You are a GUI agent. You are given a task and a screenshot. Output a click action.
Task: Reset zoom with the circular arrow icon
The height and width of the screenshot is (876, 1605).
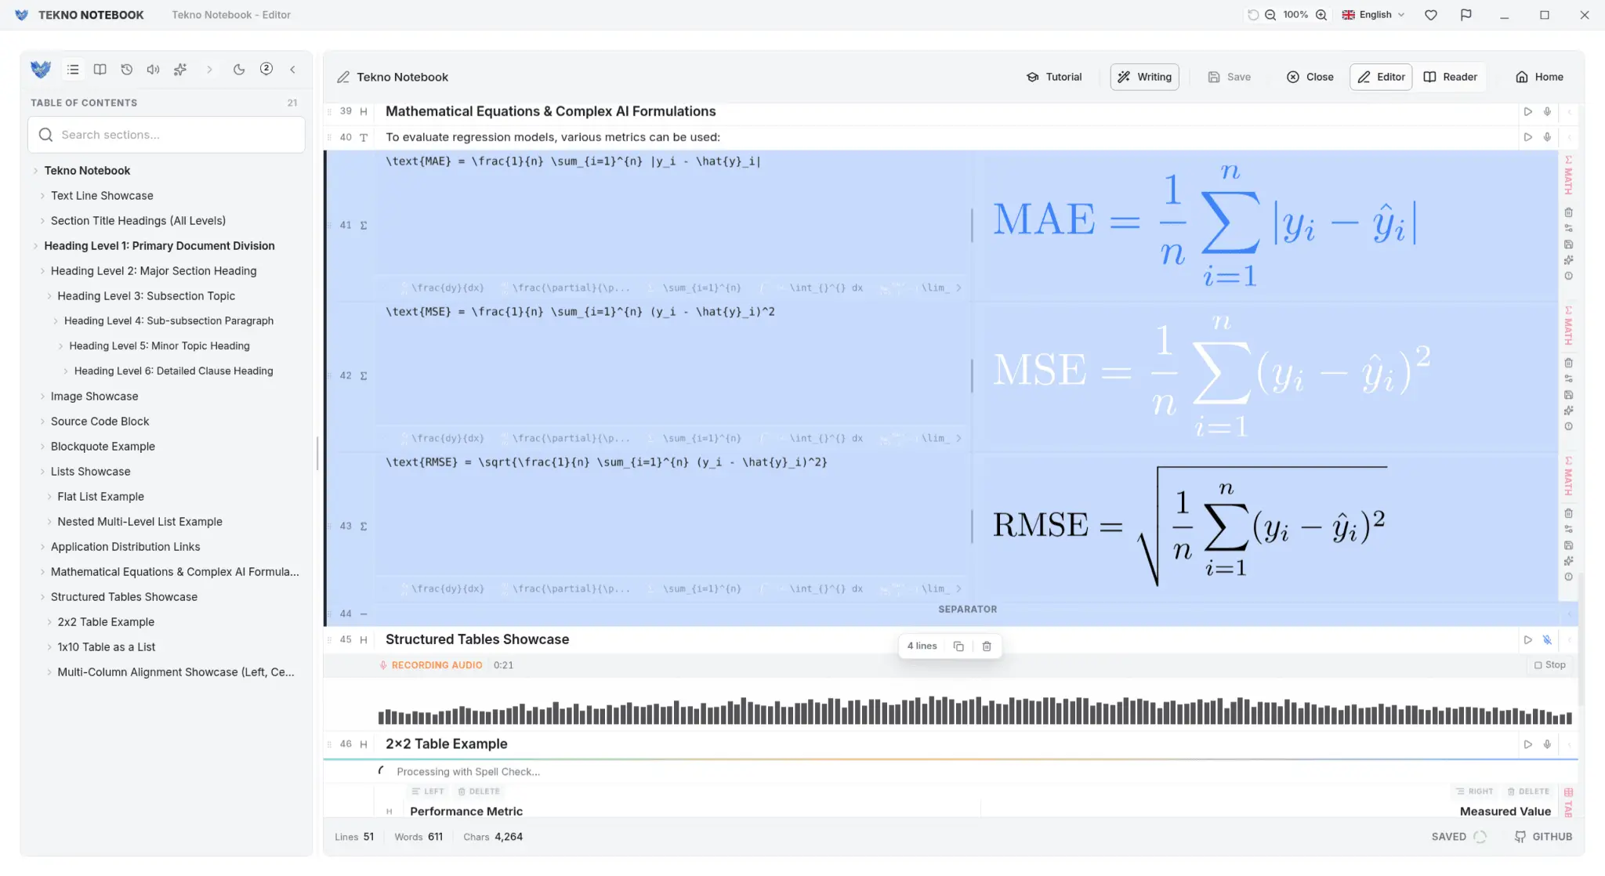coord(1253,15)
